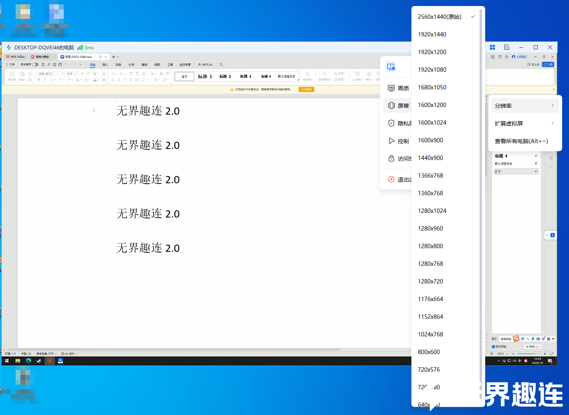Click the 隐私屏 privacy shield icon
569x415 pixels.
391,123
